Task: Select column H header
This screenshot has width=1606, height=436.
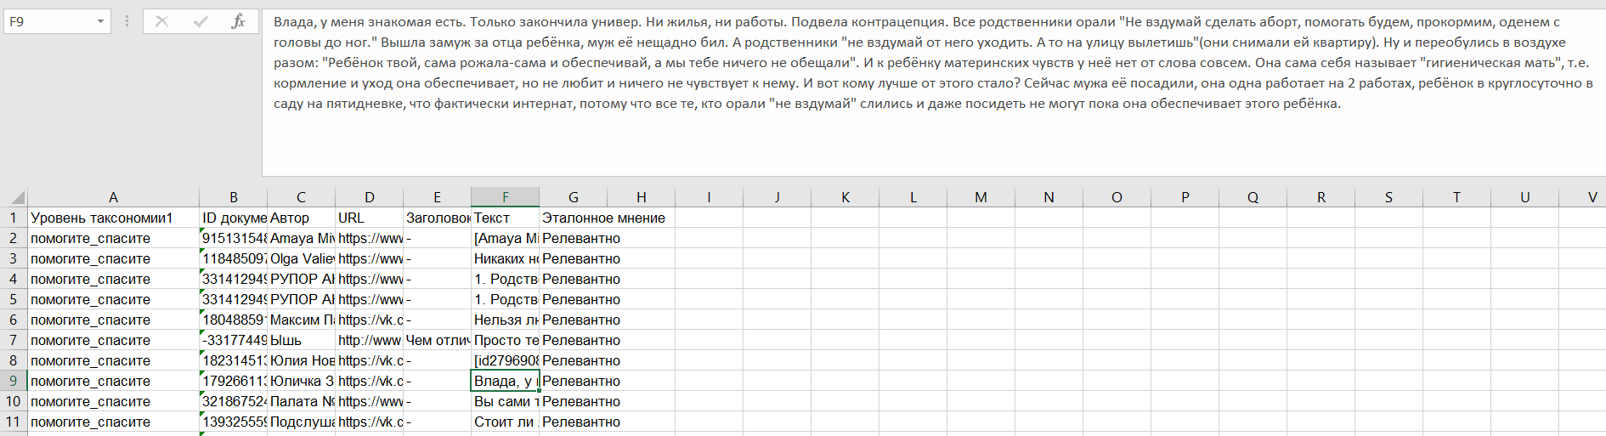Action: pyautogui.click(x=642, y=197)
